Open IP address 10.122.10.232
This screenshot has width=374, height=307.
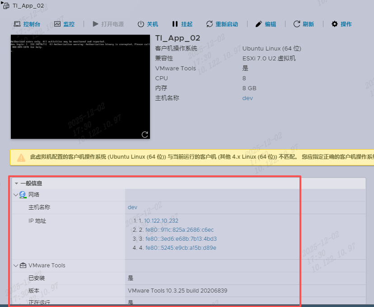pos(161,221)
